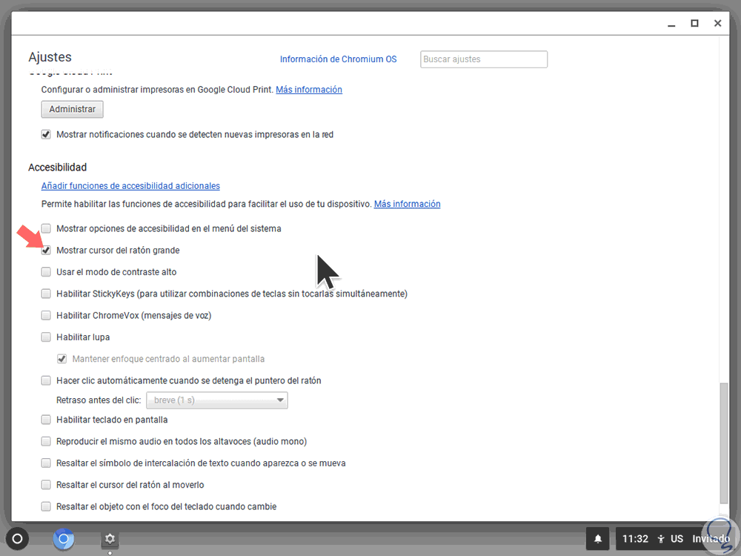The width and height of the screenshot is (741, 556).
Task: Open the Settings gear icon in the shelf
Action: (x=110, y=539)
